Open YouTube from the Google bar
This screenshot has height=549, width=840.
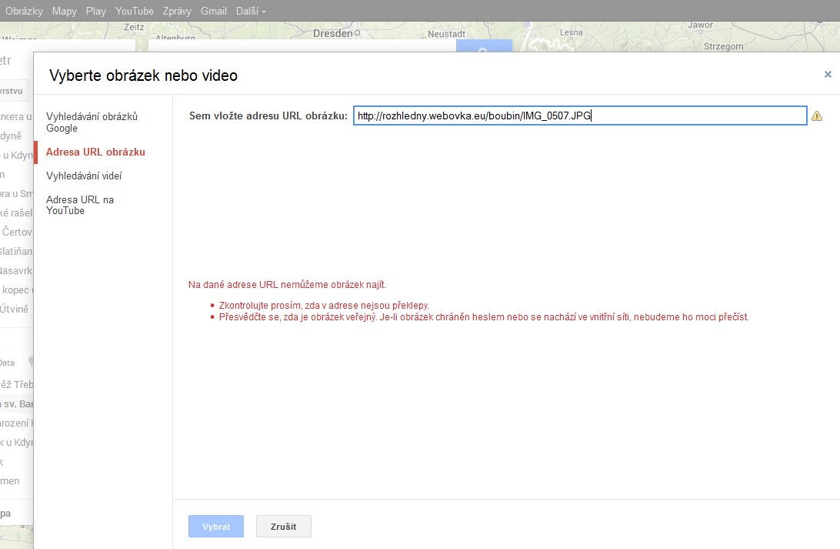135,12
